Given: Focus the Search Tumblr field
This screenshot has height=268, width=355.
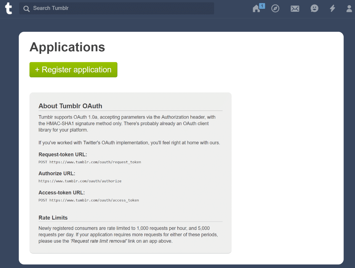Looking at the screenshot, I should [117, 8].
